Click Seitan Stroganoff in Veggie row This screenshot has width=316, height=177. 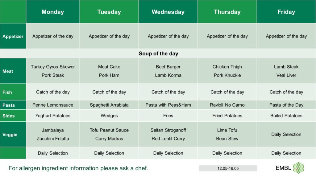[x=168, y=130]
